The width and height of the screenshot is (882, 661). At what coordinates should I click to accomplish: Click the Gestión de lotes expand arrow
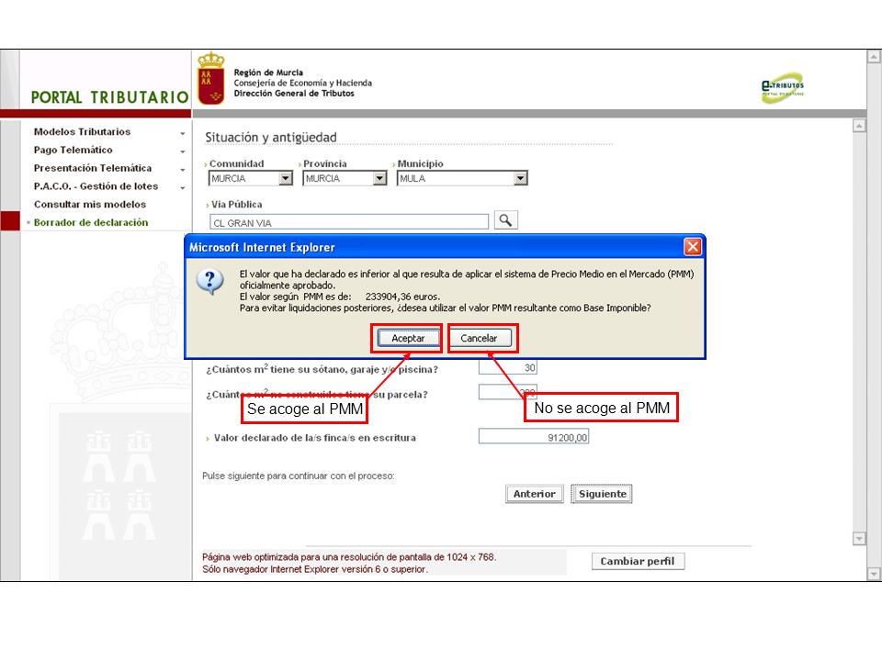coord(183,187)
